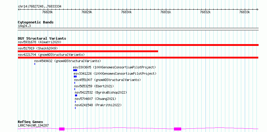The width and height of the screenshot is (267, 132).
Task: Click the 76829k ruler tick label
Action: point(87,12)
